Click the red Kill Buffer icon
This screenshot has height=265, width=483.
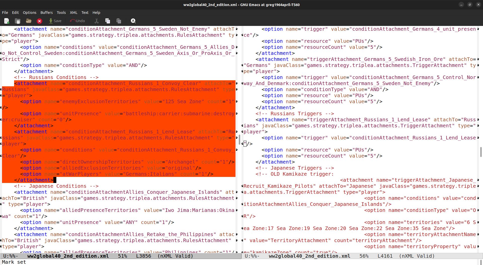click(39, 21)
